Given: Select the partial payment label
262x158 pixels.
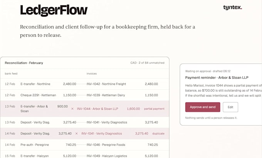Looking at the screenshot, I should [154, 109].
